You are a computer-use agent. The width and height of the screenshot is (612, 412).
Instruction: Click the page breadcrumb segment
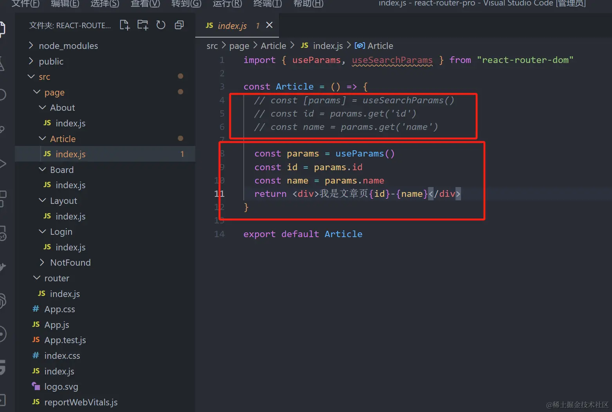point(239,46)
